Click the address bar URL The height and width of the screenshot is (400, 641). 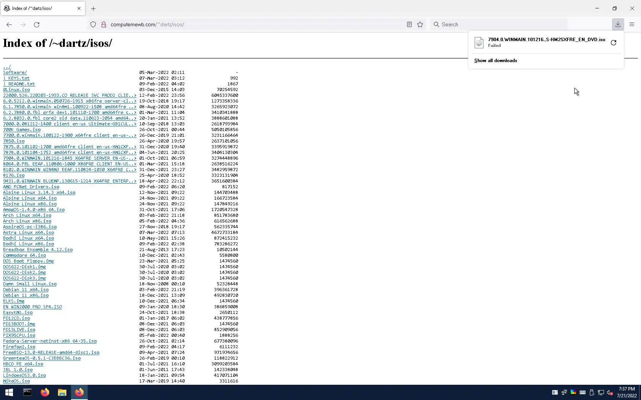(147, 24)
